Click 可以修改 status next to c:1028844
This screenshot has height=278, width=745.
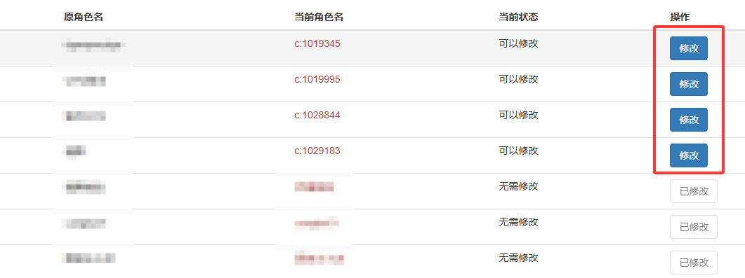(x=518, y=115)
